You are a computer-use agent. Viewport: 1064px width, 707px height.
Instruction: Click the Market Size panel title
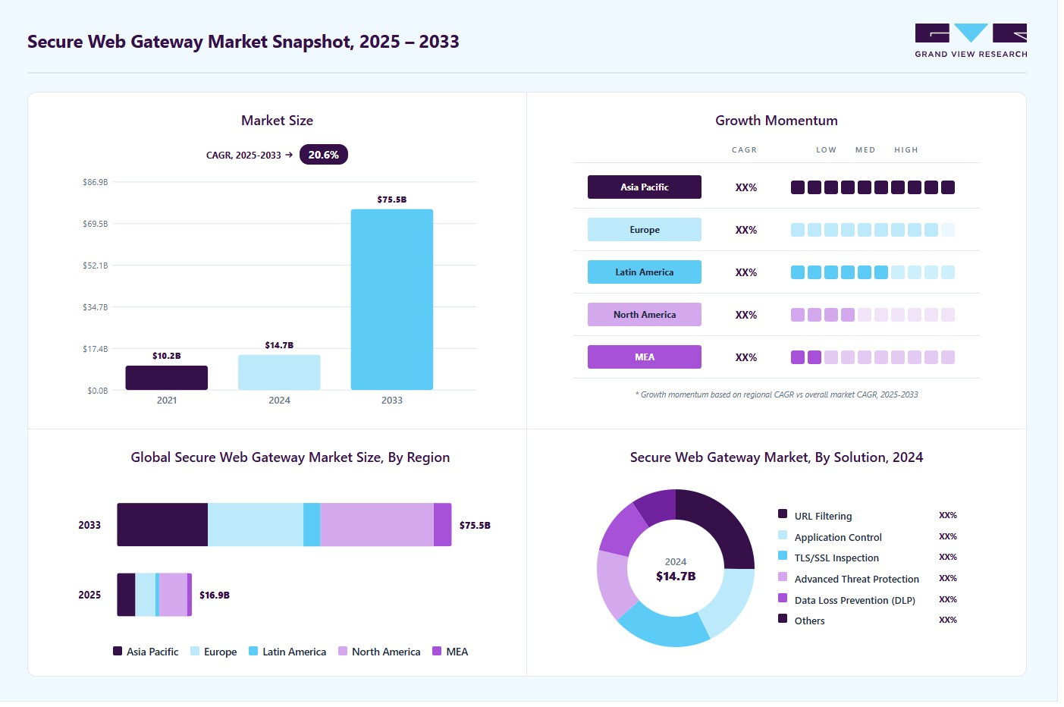coord(277,121)
